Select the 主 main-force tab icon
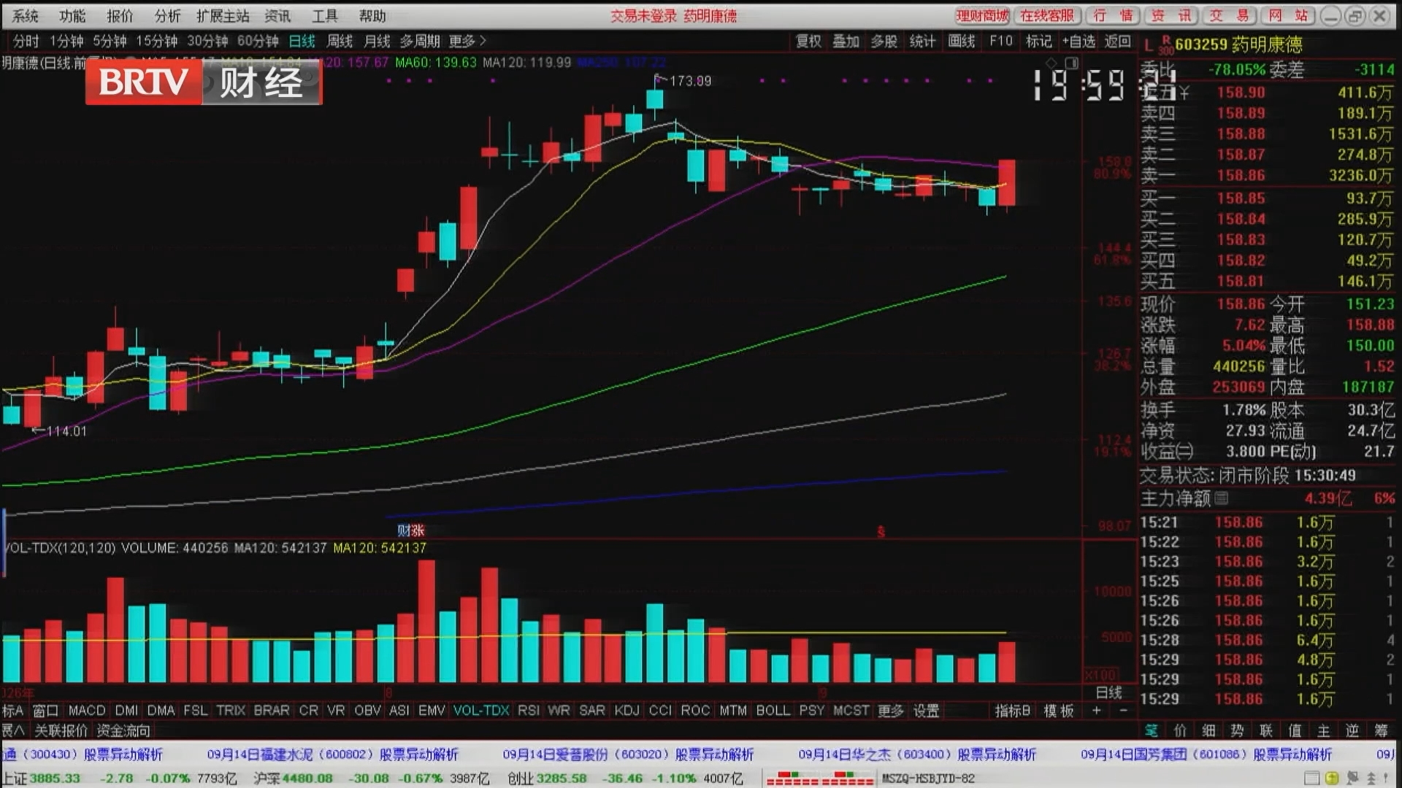Viewport: 1402px width, 788px height. coord(1324,730)
